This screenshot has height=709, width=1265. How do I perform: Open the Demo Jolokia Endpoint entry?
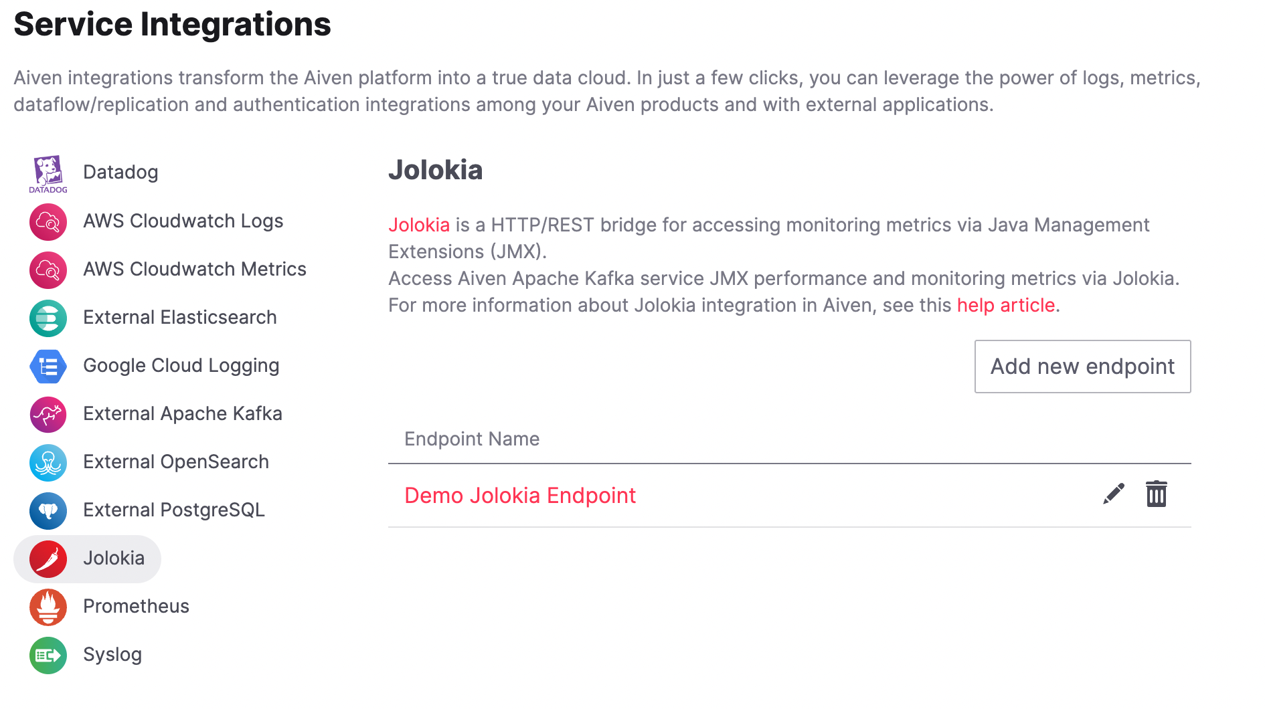coord(521,496)
